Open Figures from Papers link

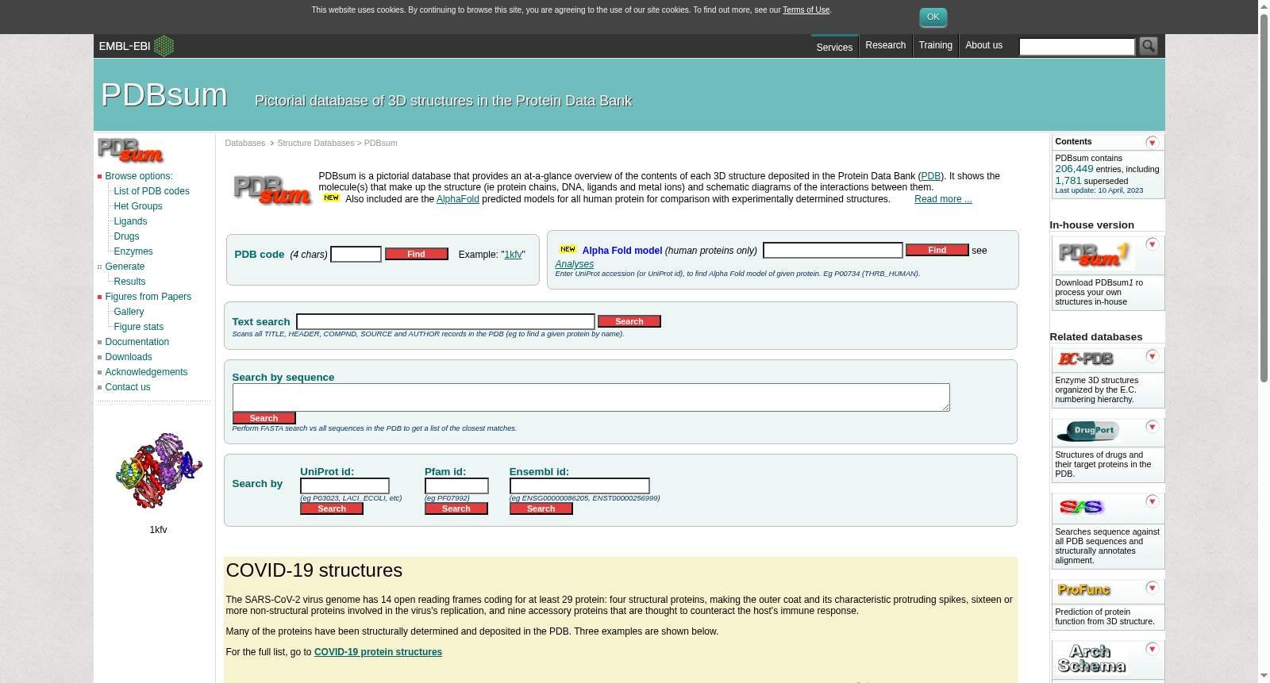click(x=148, y=297)
